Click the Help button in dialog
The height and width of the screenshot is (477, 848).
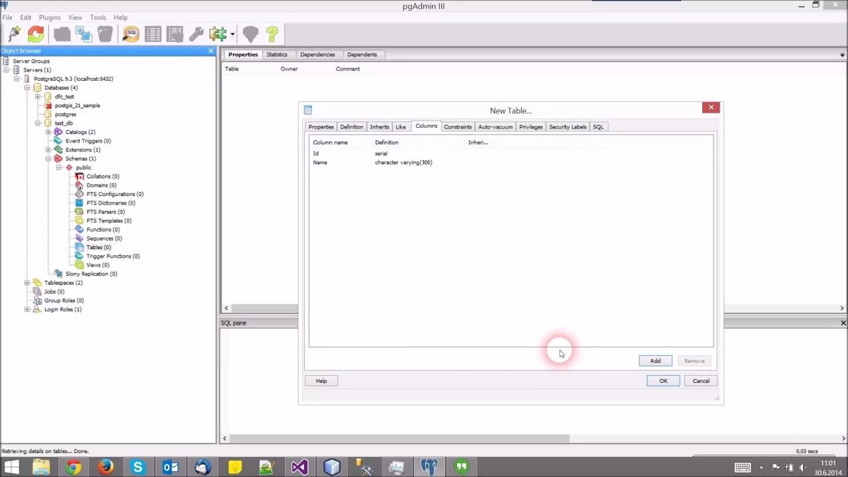[321, 381]
